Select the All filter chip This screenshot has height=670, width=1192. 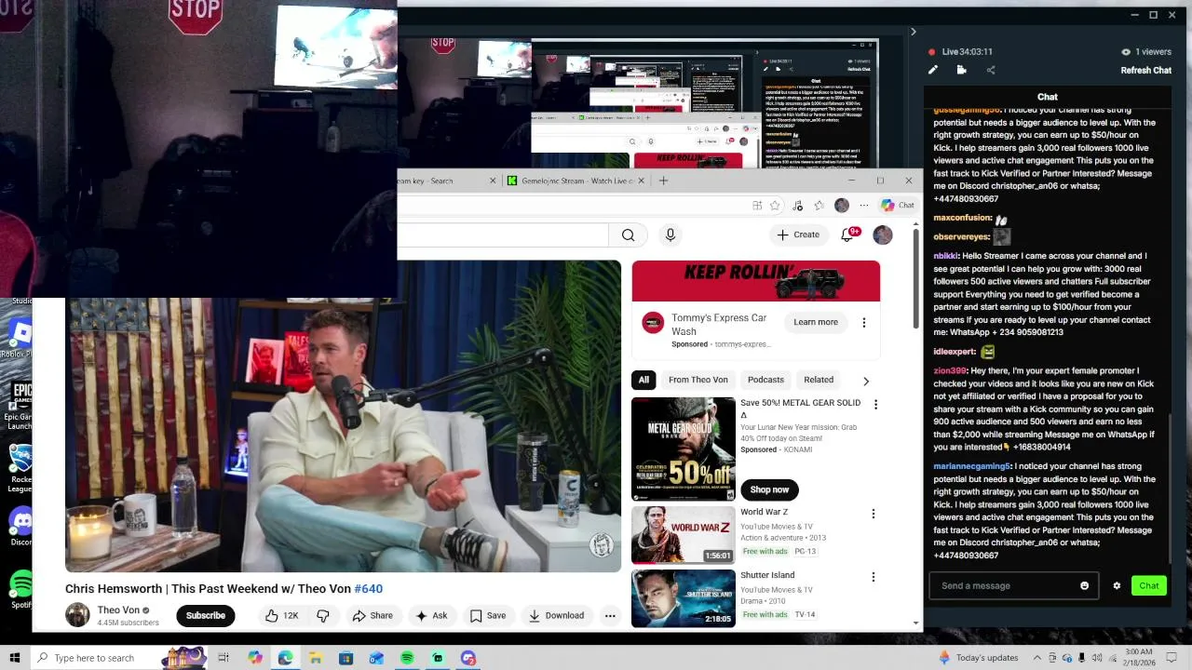(x=643, y=380)
